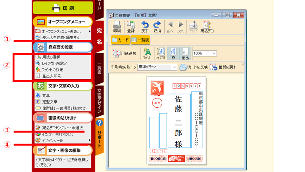The height and width of the screenshot is (172, 305).
Task: Choose 用紙の選択 in the sidebar
Action: (x=51, y=57)
